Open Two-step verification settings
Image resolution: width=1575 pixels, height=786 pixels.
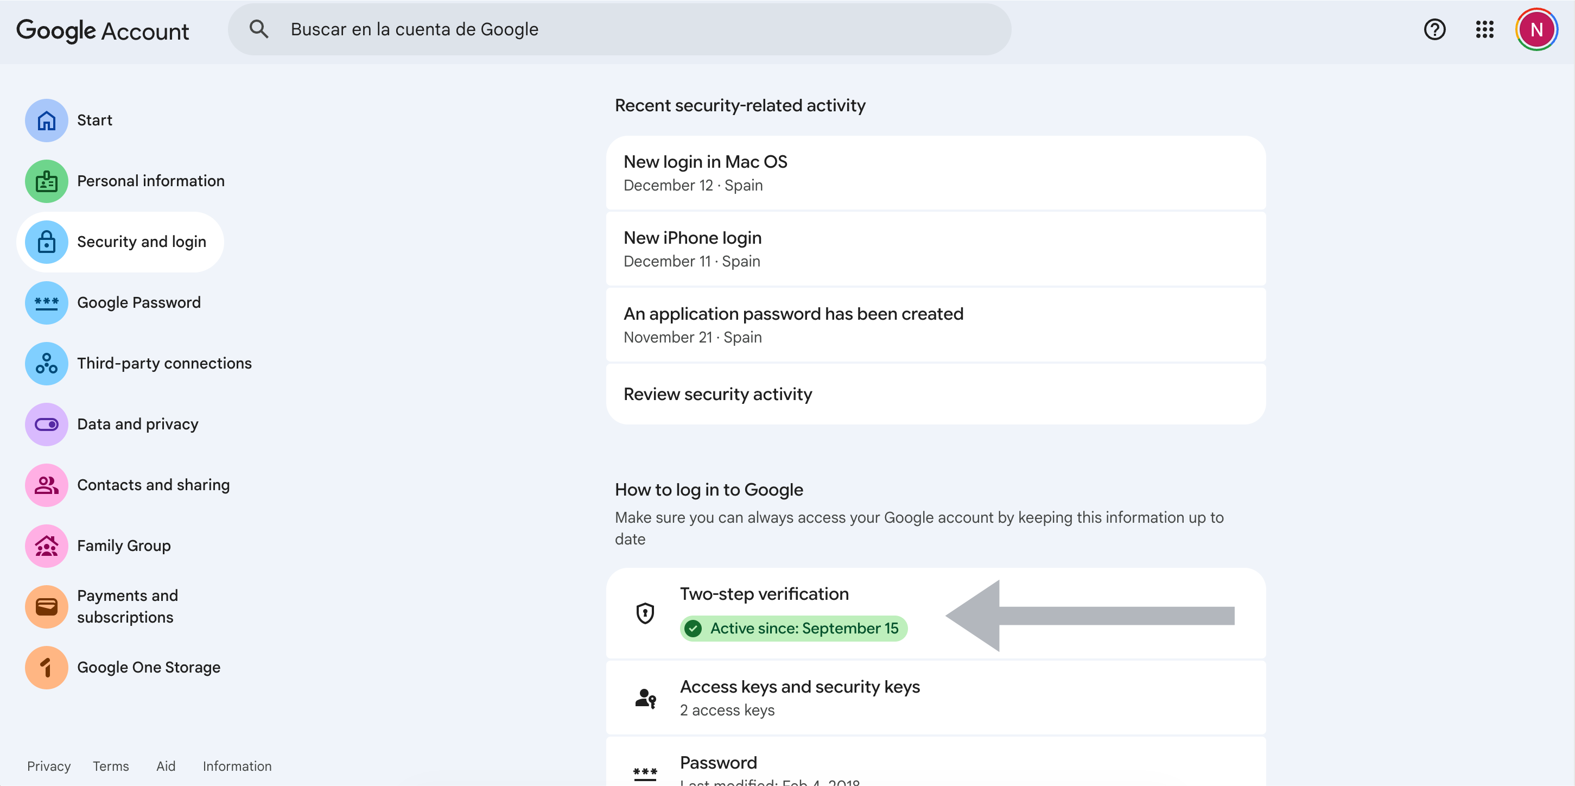click(x=764, y=594)
